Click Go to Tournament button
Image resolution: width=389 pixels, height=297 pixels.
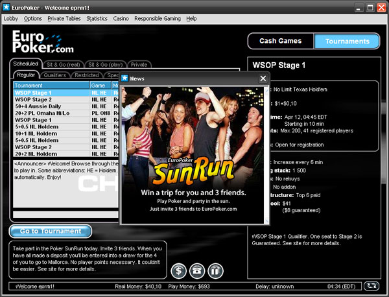coord(51,231)
